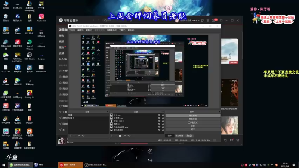Open the 831.png desktop file
Image resolution: width=299 pixels, height=168 pixels.
click(x=41, y=44)
